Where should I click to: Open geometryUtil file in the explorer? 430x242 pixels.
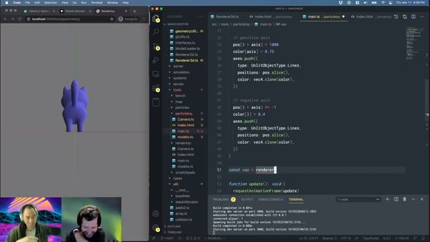click(x=186, y=32)
